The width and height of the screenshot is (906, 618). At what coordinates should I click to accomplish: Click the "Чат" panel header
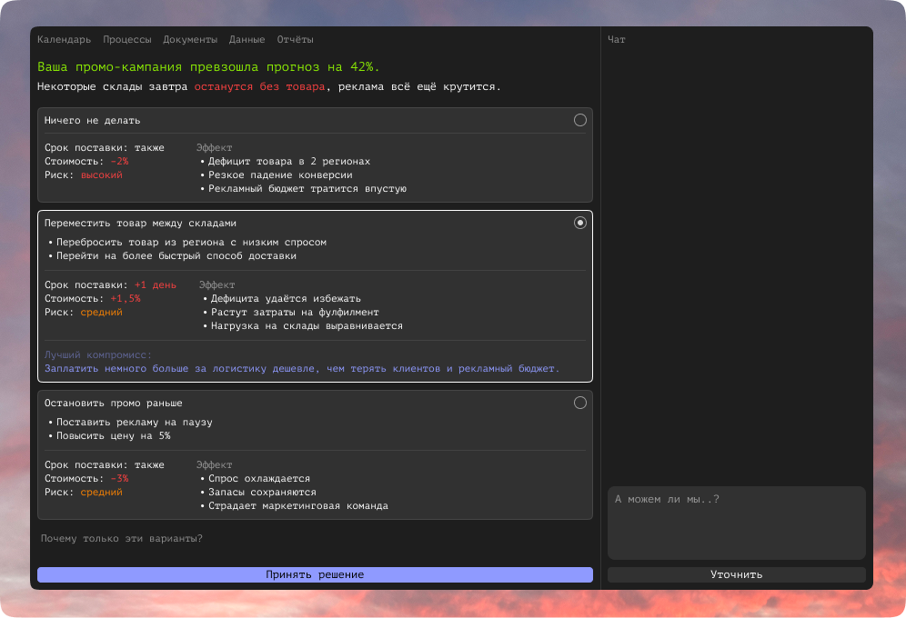tap(617, 40)
